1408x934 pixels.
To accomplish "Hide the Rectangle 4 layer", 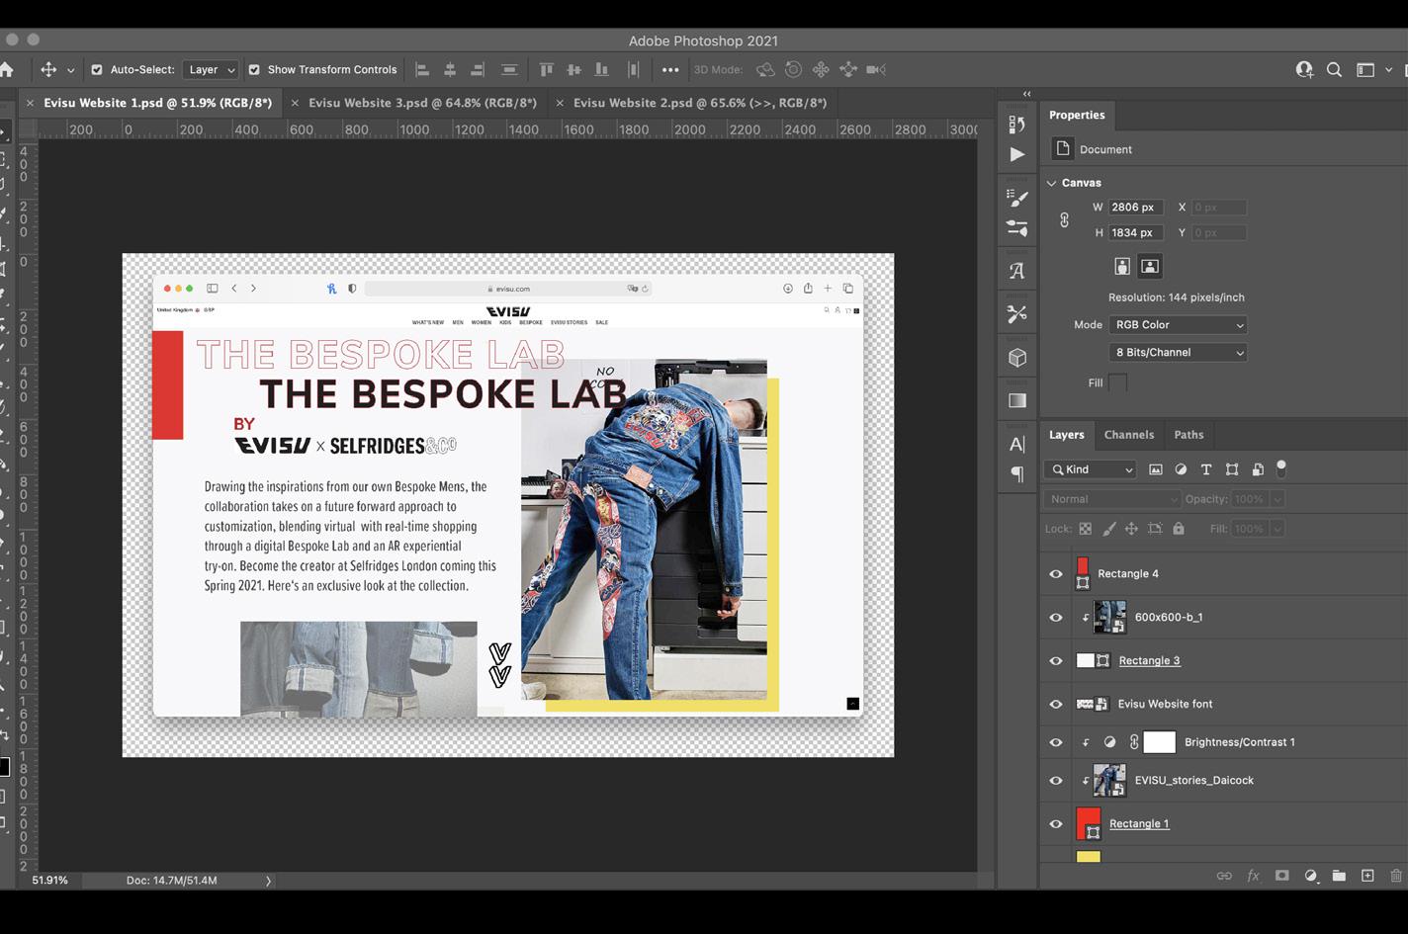I will pos(1056,573).
